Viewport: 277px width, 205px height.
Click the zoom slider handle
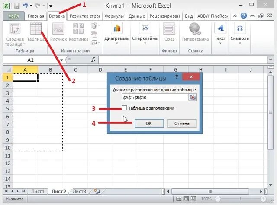click(241, 199)
